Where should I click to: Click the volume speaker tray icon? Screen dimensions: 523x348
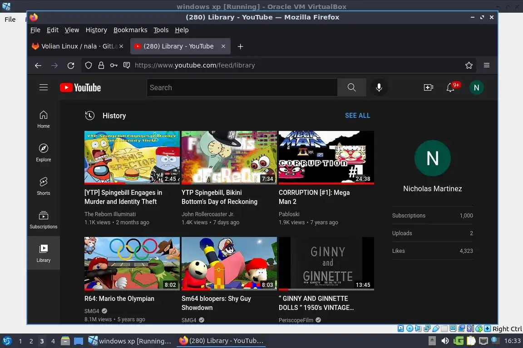(445, 341)
